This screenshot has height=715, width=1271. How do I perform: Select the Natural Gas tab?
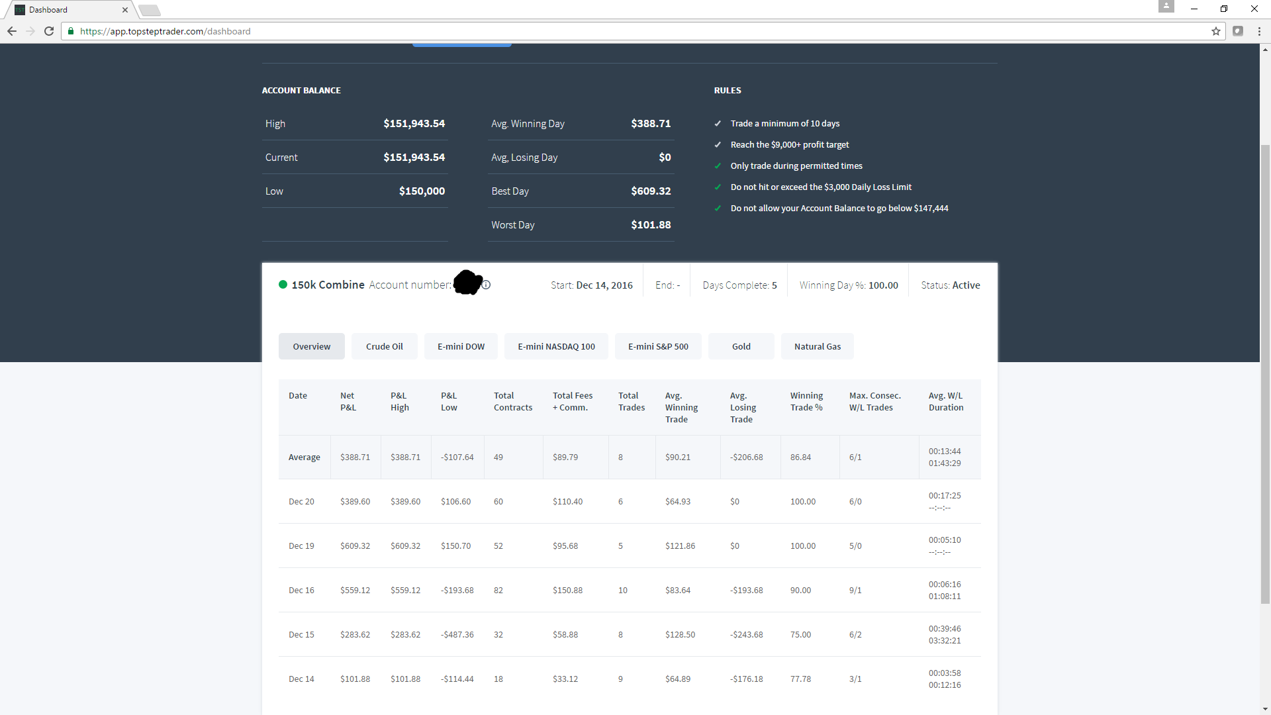(x=818, y=346)
